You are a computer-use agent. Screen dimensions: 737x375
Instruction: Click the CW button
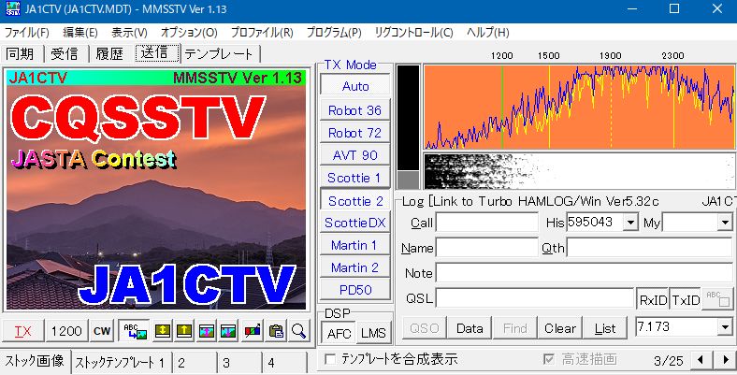click(x=102, y=331)
